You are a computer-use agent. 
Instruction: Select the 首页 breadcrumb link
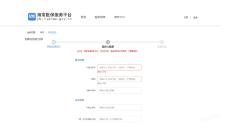(42, 32)
